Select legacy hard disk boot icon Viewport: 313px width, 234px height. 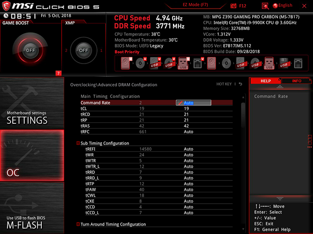click(211, 63)
